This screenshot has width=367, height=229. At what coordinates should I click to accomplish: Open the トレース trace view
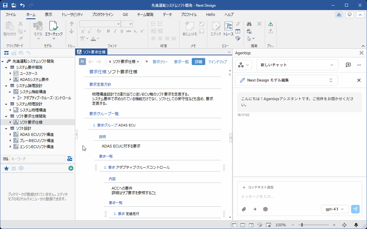pos(228,29)
